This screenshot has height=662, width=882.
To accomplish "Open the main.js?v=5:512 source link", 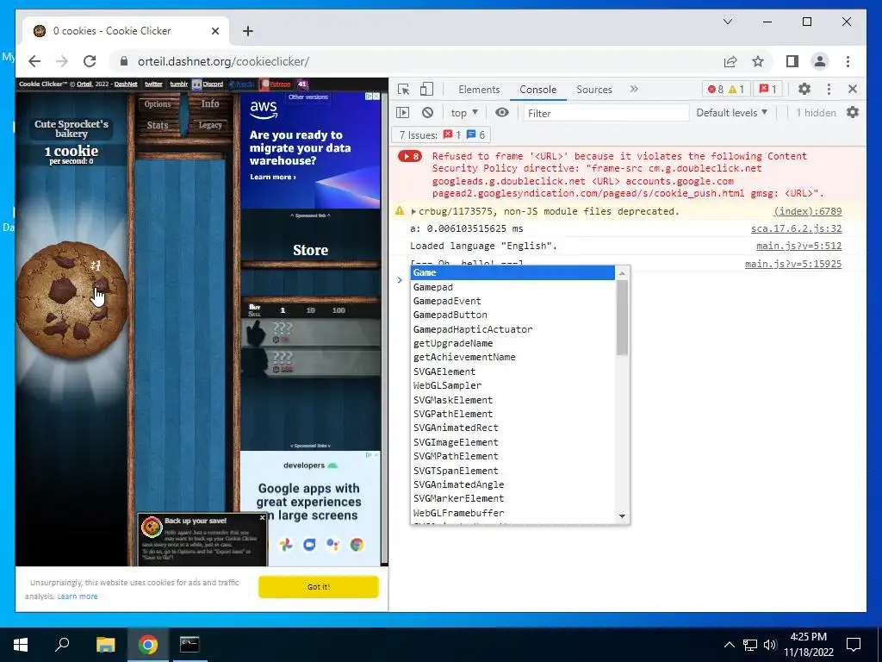I will 798,246.
